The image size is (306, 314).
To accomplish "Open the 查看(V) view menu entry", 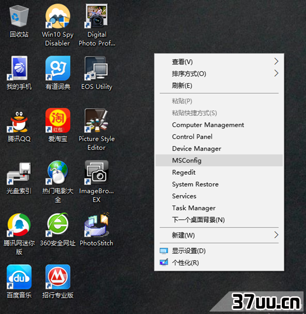I will [x=219, y=62].
